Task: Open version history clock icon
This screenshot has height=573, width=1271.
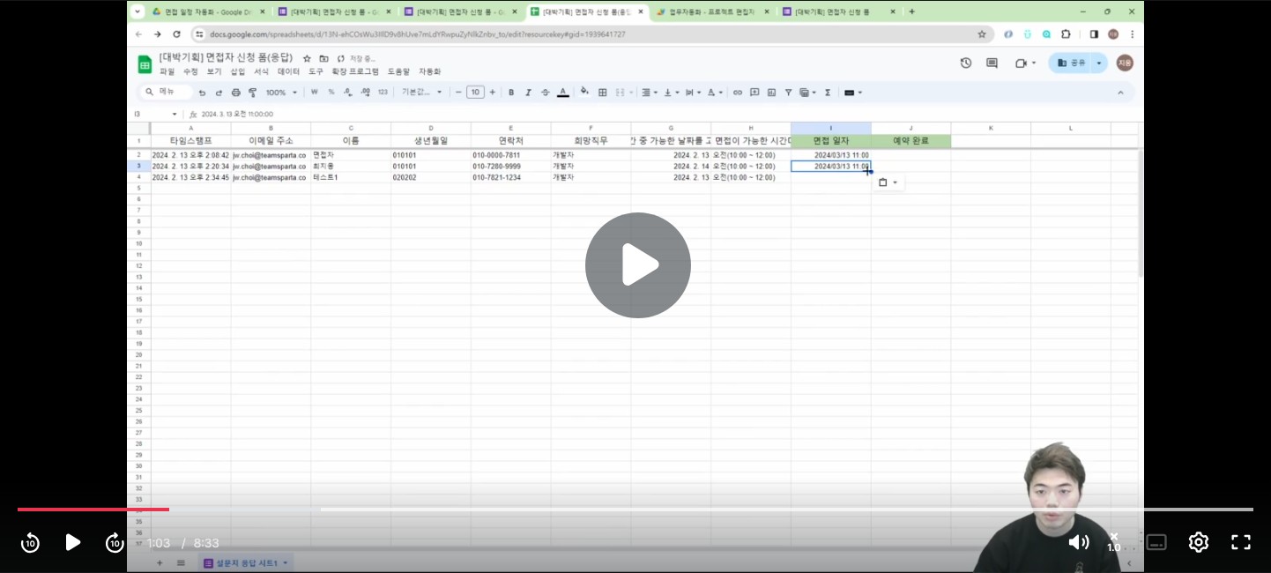Action: click(x=966, y=63)
